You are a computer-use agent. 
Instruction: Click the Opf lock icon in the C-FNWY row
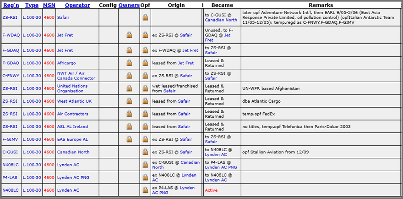pos(145,76)
